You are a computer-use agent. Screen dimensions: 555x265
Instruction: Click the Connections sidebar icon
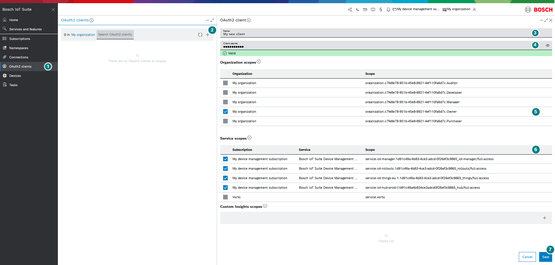pos(5,57)
